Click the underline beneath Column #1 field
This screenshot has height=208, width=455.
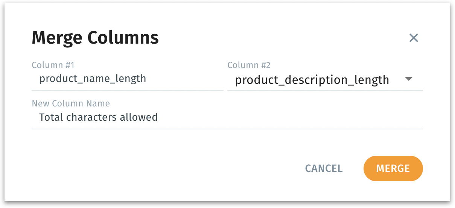(127, 90)
